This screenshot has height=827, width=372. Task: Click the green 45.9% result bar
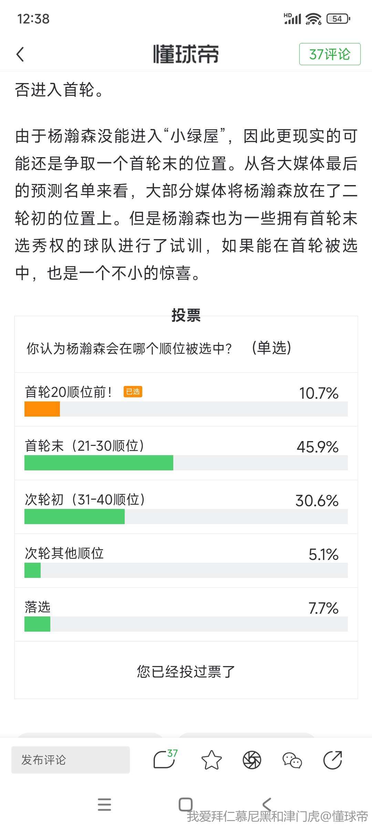pyautogui.click(x=99, y=463)
